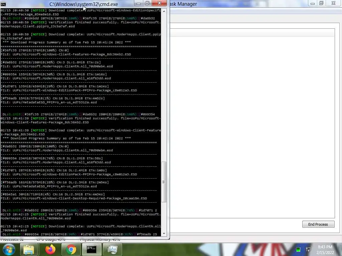Screen dimensions: 342x256
Task: Minimize the cmd.exe window
Action: 138,3
